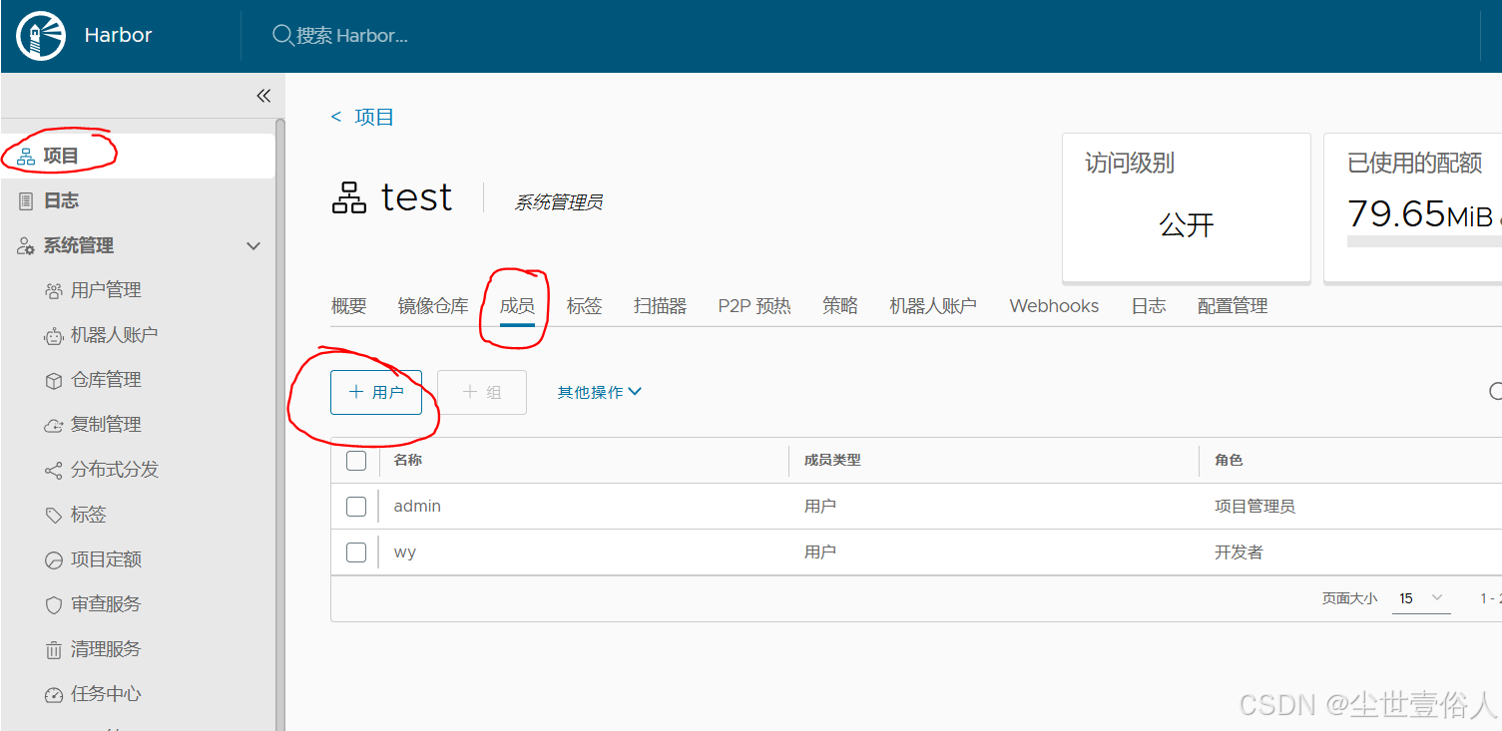This screenshot has width=1502, height=731.
Task: Check the checkbox for wy row
Action: (x=356, y=552)
